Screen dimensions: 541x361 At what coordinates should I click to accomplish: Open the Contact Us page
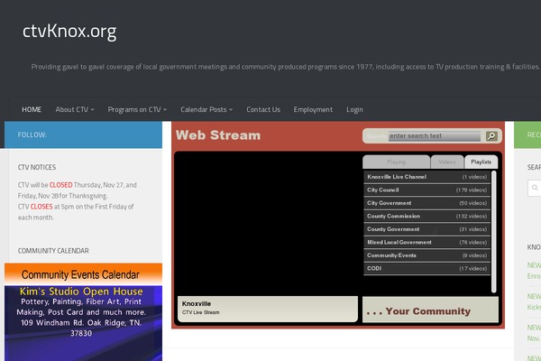point(263,109)
